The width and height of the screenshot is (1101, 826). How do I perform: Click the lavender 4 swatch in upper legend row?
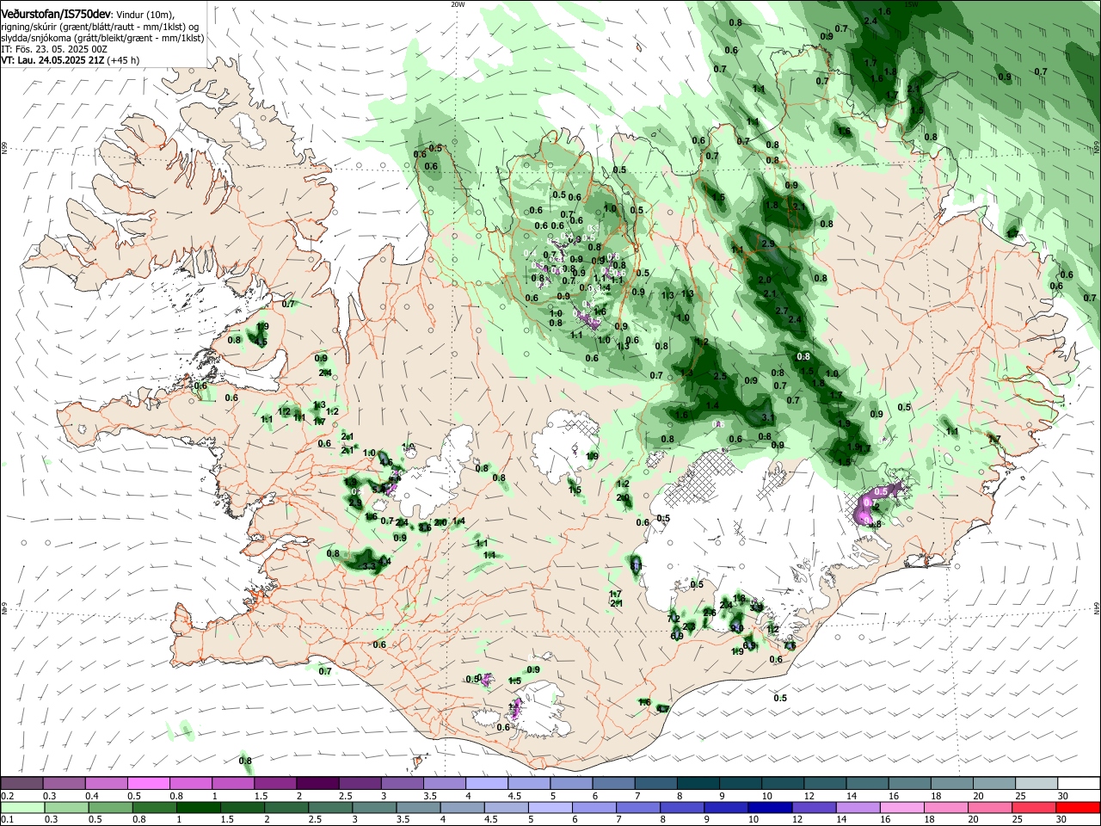point(487,783)
